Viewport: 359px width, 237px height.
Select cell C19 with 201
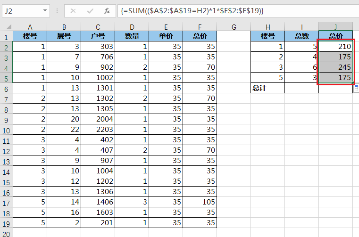point(98,222)
